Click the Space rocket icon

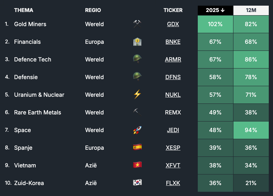coord(137,130)
